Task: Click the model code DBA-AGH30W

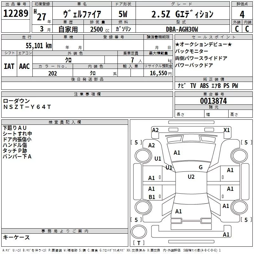Action: [182, 29]
